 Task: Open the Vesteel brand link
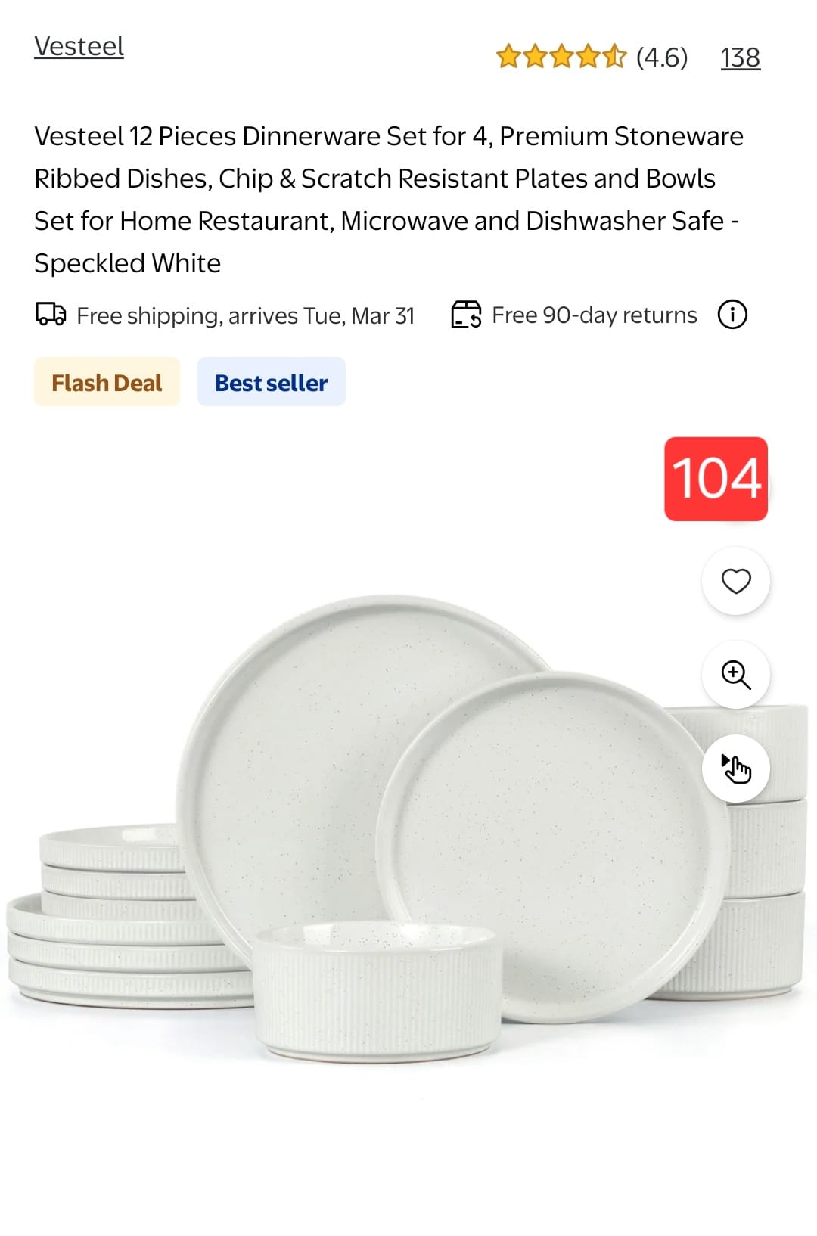pos(79,47)
